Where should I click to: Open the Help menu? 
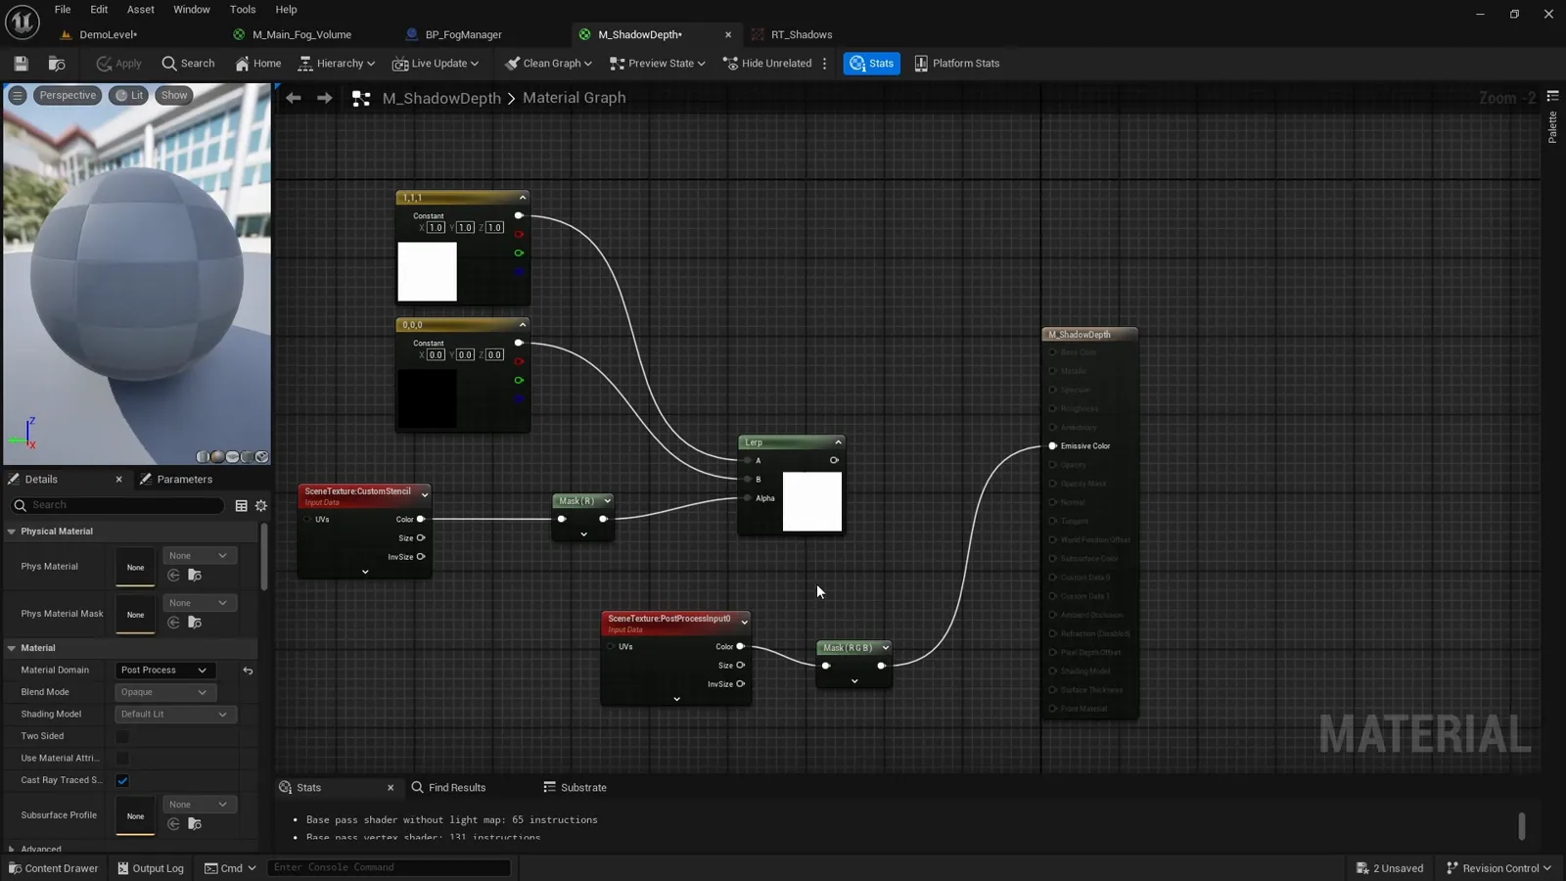pyautogui.click(x=286, y=10)
